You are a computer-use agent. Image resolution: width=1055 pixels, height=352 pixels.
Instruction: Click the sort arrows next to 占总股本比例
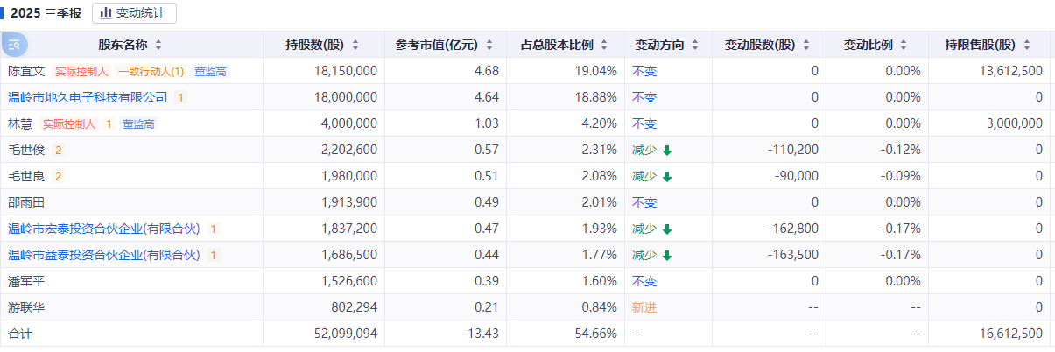pyautogui.click(x=607, y=45)
